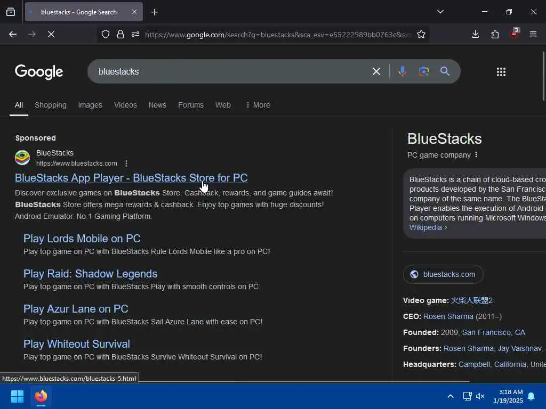Viewport: 546px width, 409px height.
Task: Open network status tray icon
Action: [x=467, y=396]
